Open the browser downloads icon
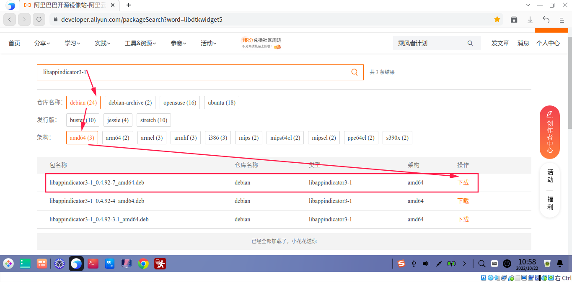The width and height of the screenshot is (572, 282). (x=530, y=19)
